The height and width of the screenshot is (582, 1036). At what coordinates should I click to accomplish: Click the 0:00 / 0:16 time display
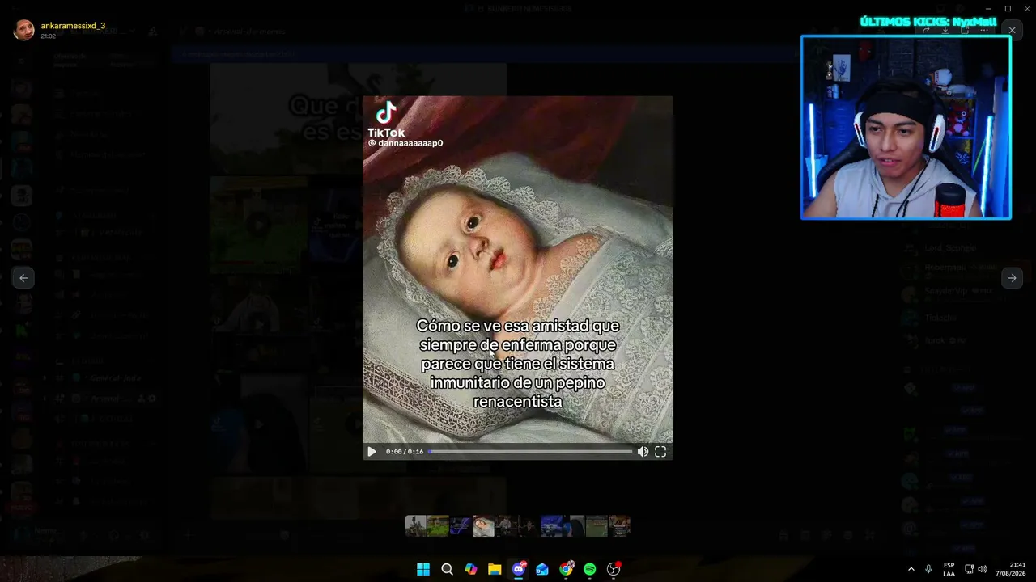tap(405, 452)
